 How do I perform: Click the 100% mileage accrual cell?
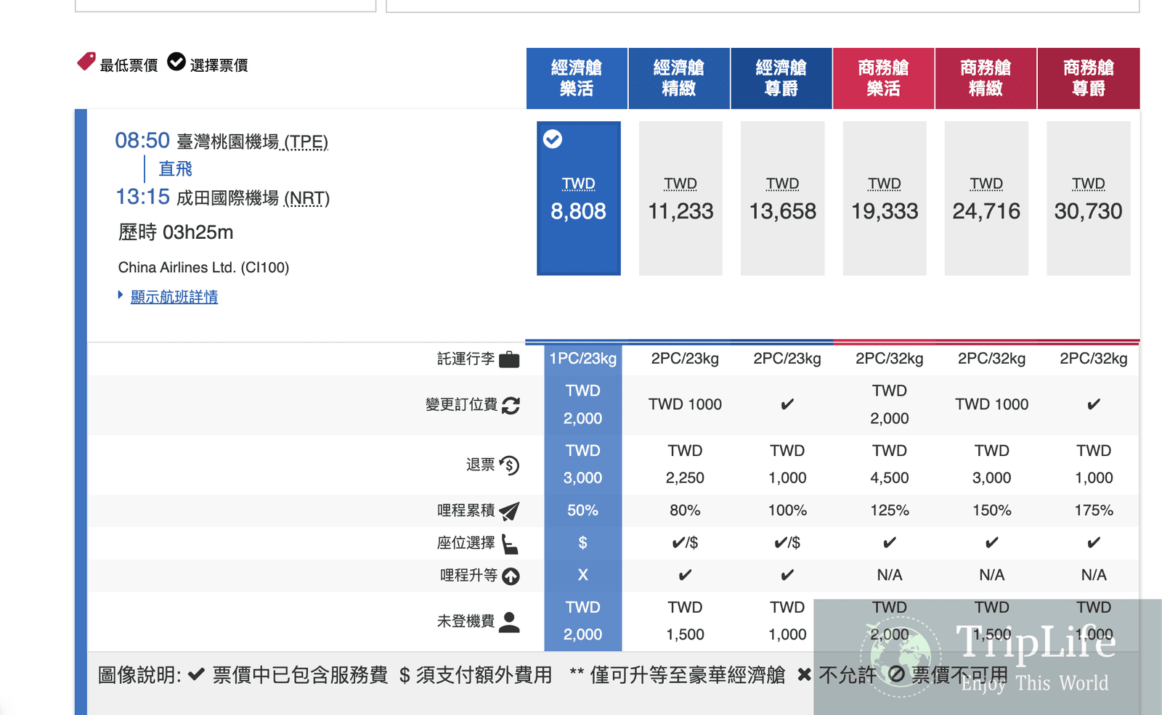point(787,510)
